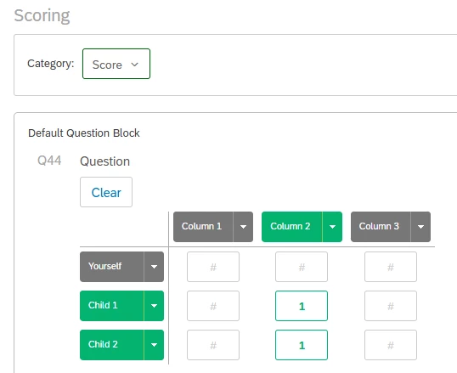The height and width of the screenshot is (373, 457).
Task: Click the Clear button
Action: pyautogui.click(x=106, y=192)
